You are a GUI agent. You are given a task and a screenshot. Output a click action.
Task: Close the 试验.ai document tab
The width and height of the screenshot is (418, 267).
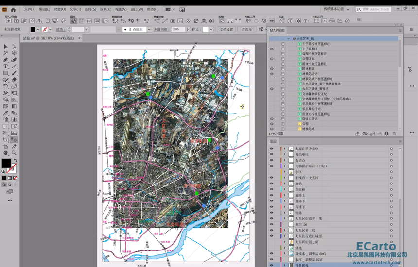click(x=79, y=38)
